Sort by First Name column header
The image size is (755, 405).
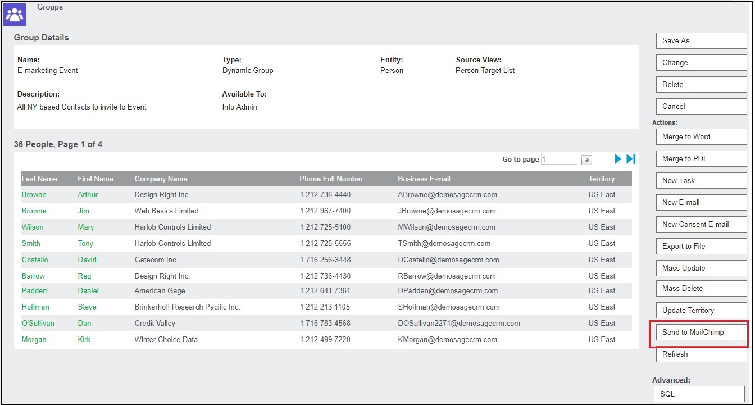[95, 179]
